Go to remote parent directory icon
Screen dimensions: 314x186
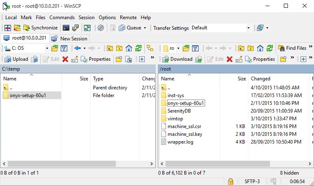pyautogui.click(x=241, y=48)
